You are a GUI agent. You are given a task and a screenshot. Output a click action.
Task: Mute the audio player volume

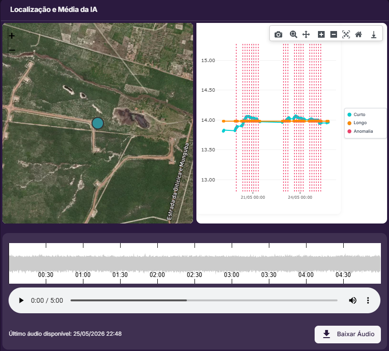click(353, 300)
